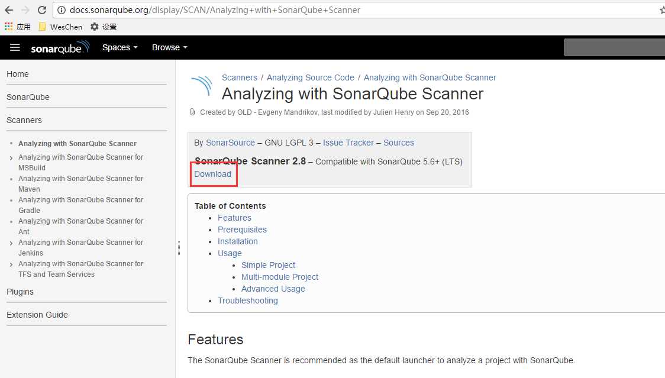Click the Download link for Scanner 2.8
This screenshot has width=665, height=378.
[x=212, y=174]
